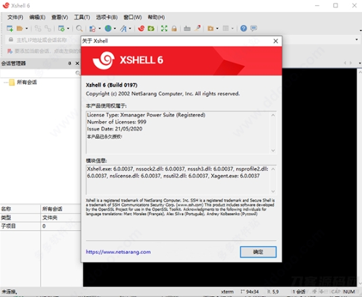The height and width of the screenshot is (297, 362).
Task: Click the padlock lock-screen icon
Action: (x=174, y=28)
